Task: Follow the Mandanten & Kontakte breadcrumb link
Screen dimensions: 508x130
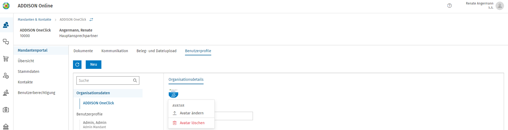Action: pyautogui.click(x=35, y=20)
